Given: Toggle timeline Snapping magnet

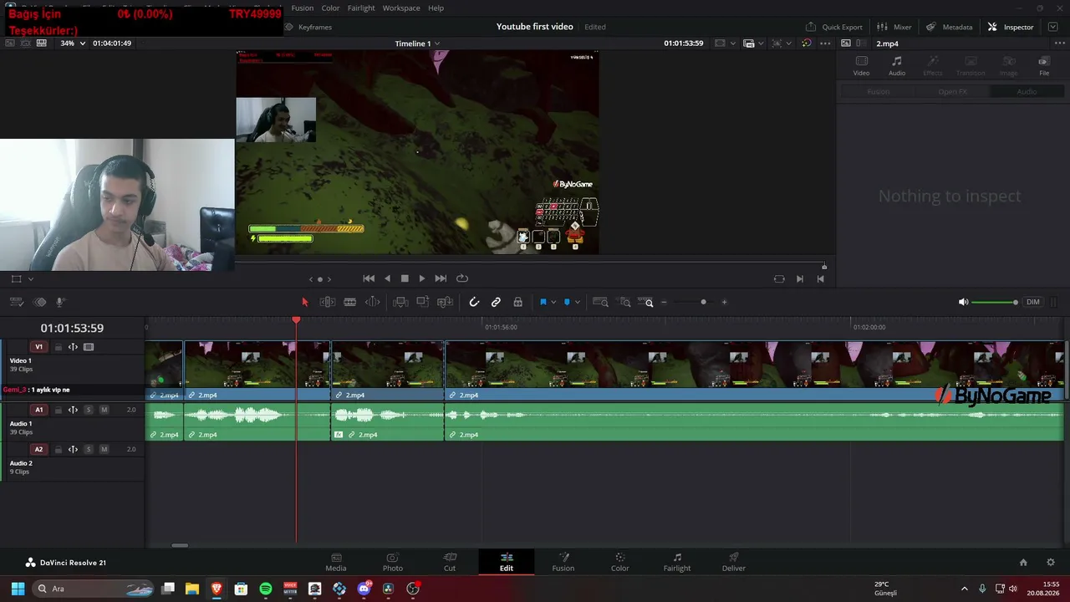Looking at the screenshot, I should pyautogui.click(x=474, y=302).
